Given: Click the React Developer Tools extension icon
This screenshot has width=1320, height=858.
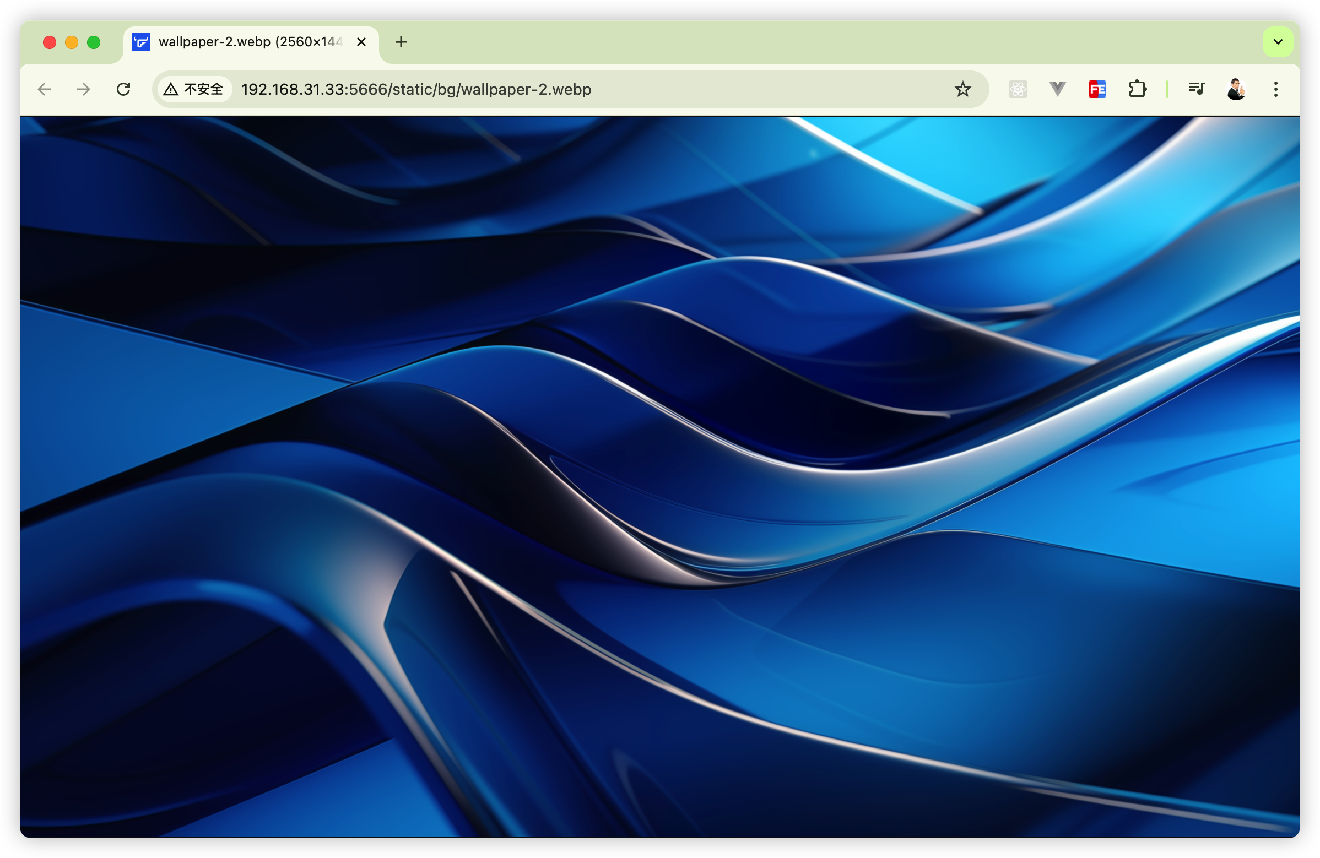Looking at the screenshot, I should (1018, 89).
